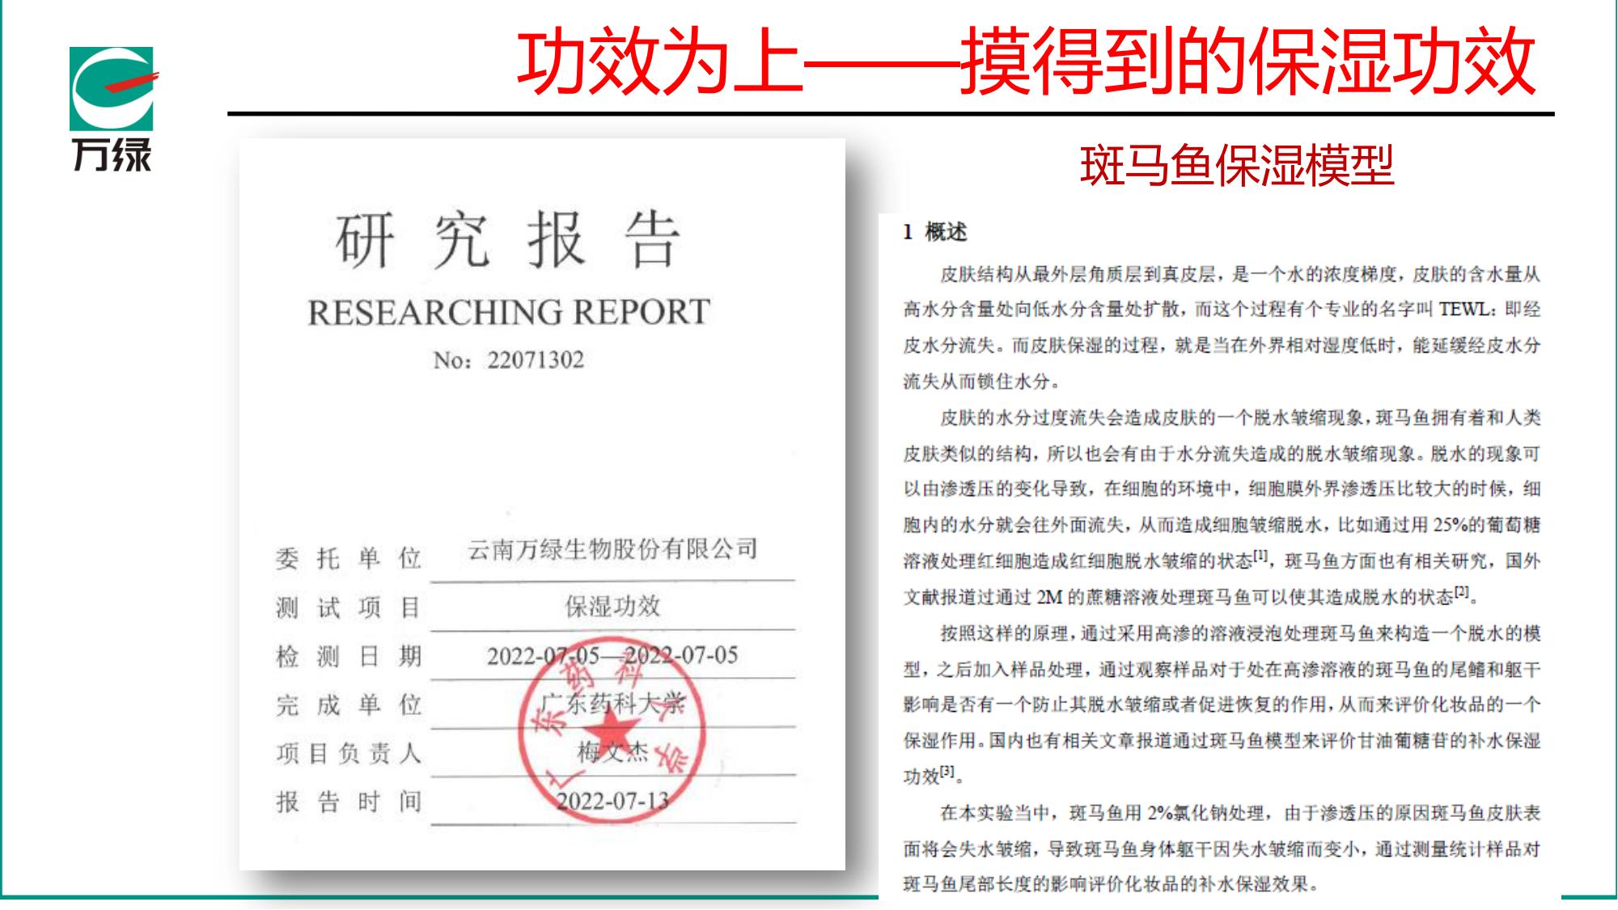
Task: Click the line mentioning 甘油葡糖苷的补水保湿
Action: [1222, 741]
